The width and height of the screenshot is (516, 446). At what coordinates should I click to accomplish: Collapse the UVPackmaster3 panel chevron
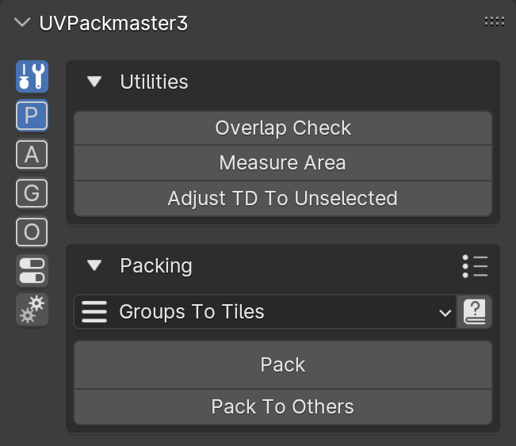22,23
